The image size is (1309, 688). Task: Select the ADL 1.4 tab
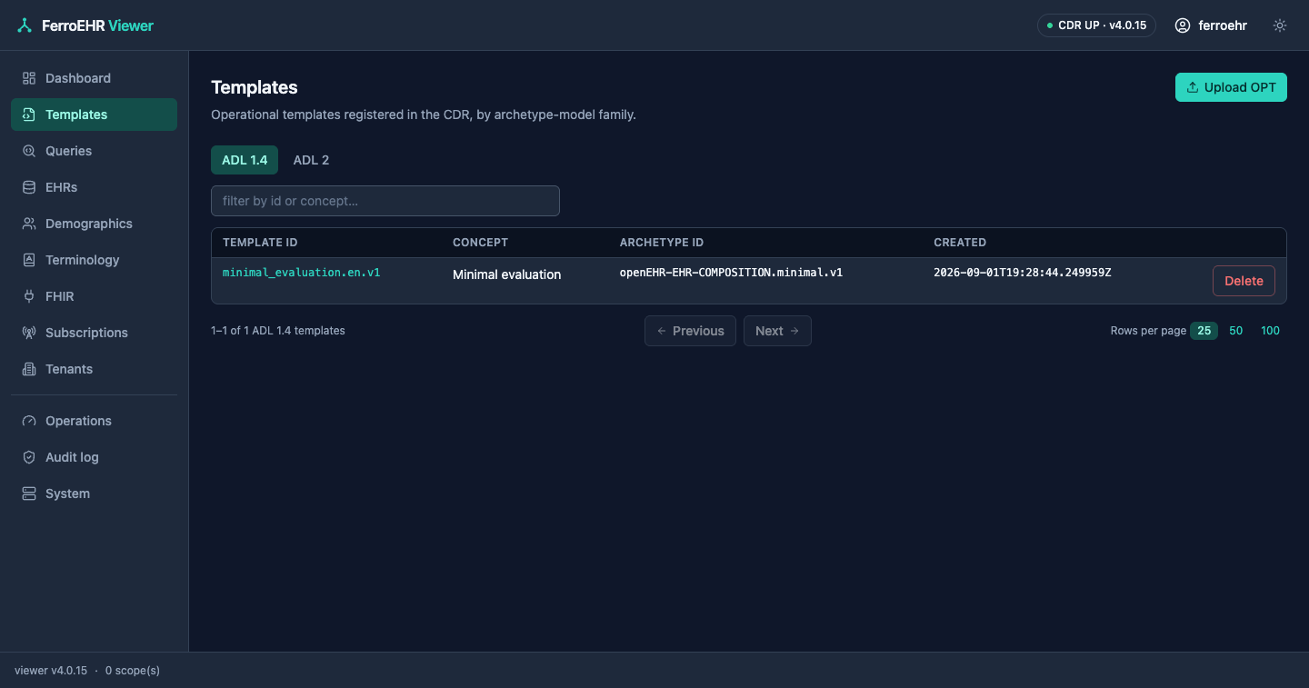pos(245,160)
